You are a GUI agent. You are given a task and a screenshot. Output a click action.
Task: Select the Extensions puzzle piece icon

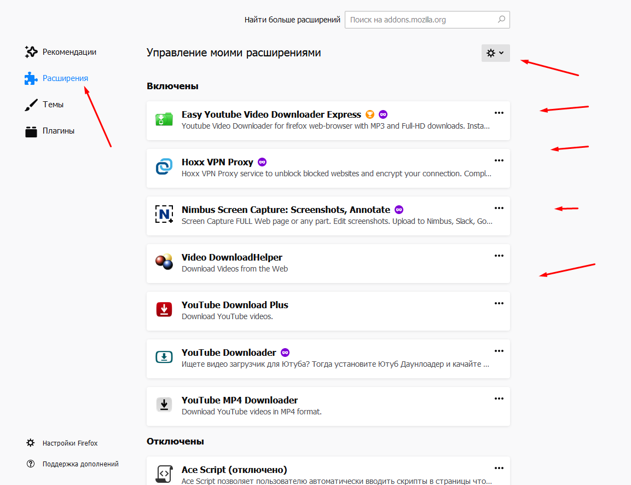[31, 78]
